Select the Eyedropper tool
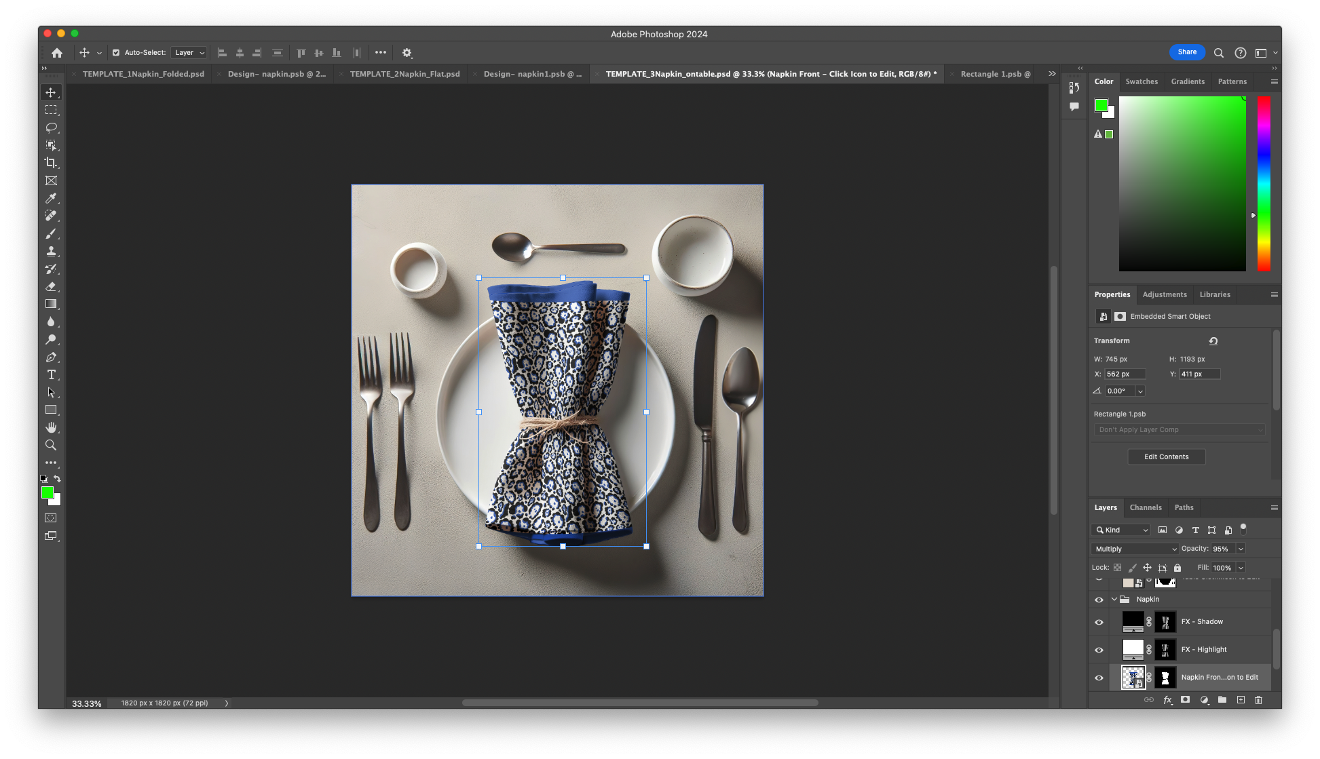 (x=51, y=198)
